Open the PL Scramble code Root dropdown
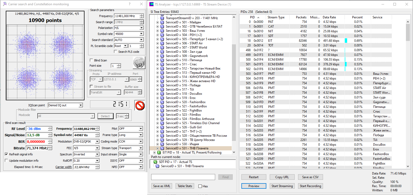 click(125, 46)
